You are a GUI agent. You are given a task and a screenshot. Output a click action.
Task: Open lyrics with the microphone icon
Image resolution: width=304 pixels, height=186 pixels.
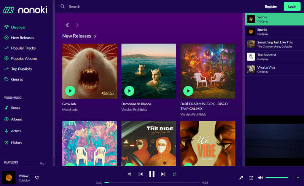tap(241, 178)
